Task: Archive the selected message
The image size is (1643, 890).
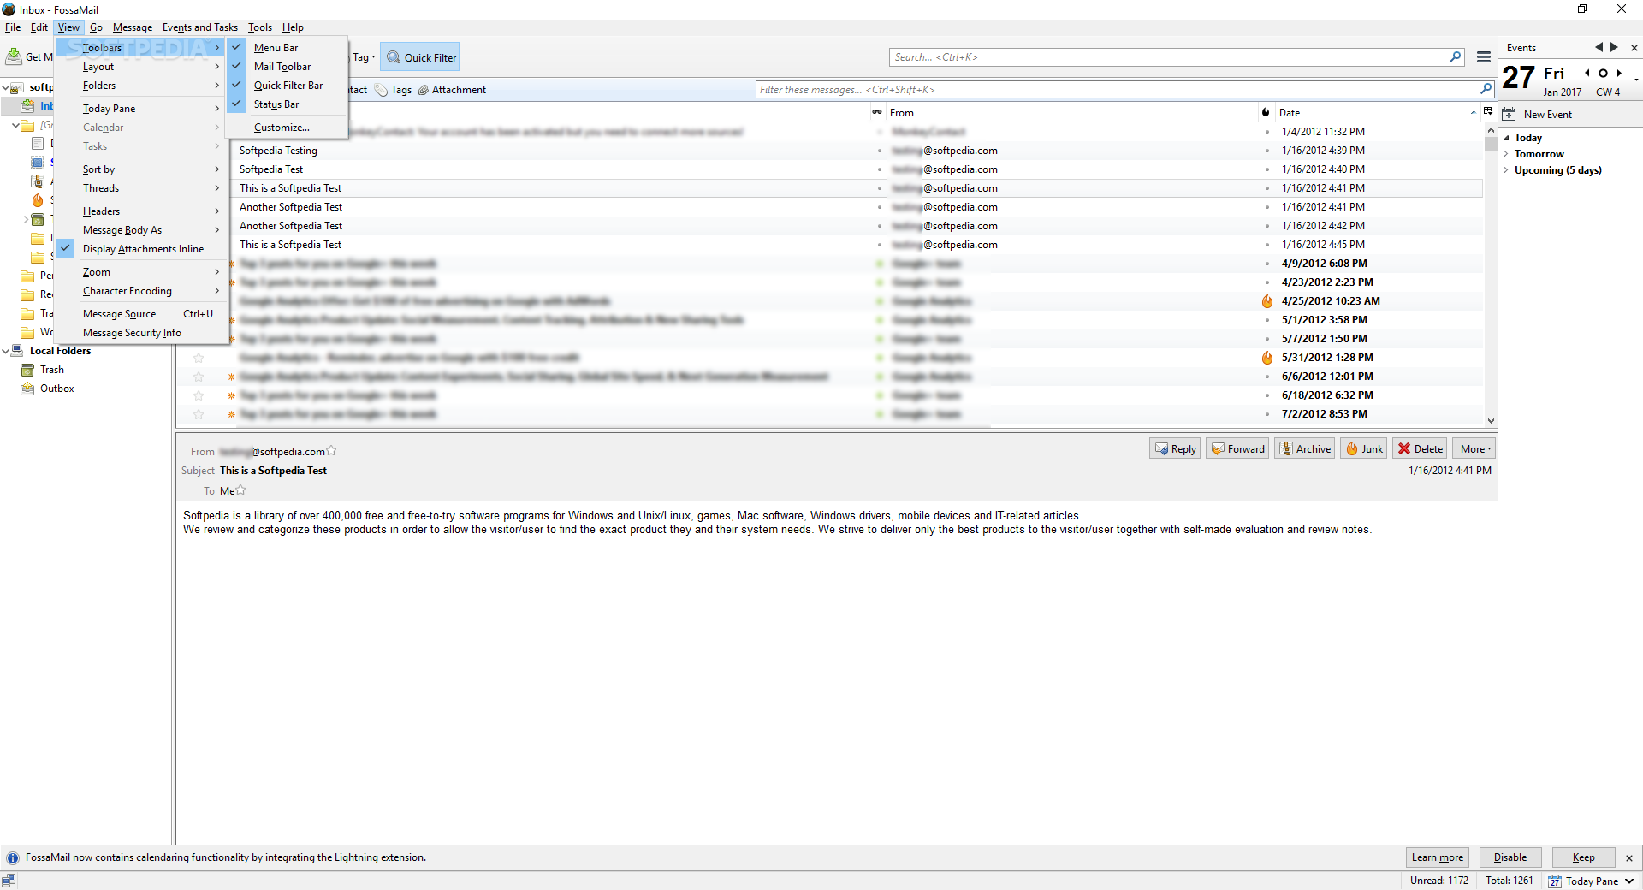Action: (x=1305, y=448)
